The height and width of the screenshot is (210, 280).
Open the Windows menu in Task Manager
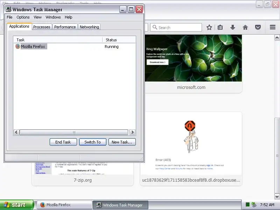[x=53, y=17]
